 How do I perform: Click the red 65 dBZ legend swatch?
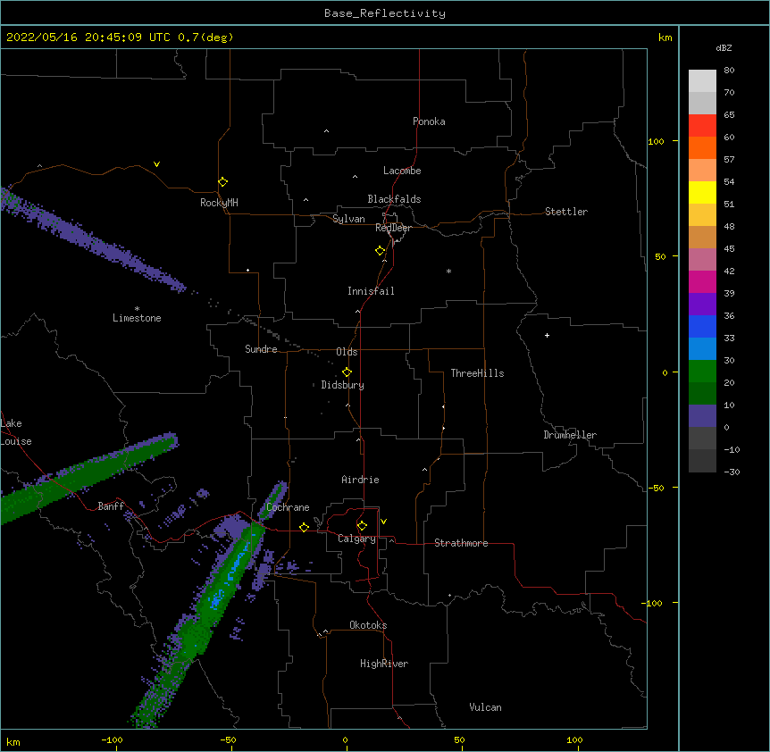tap(702, 125)
